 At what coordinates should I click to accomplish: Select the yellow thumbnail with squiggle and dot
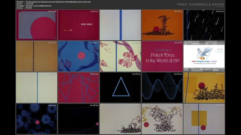tap(204, 88)
